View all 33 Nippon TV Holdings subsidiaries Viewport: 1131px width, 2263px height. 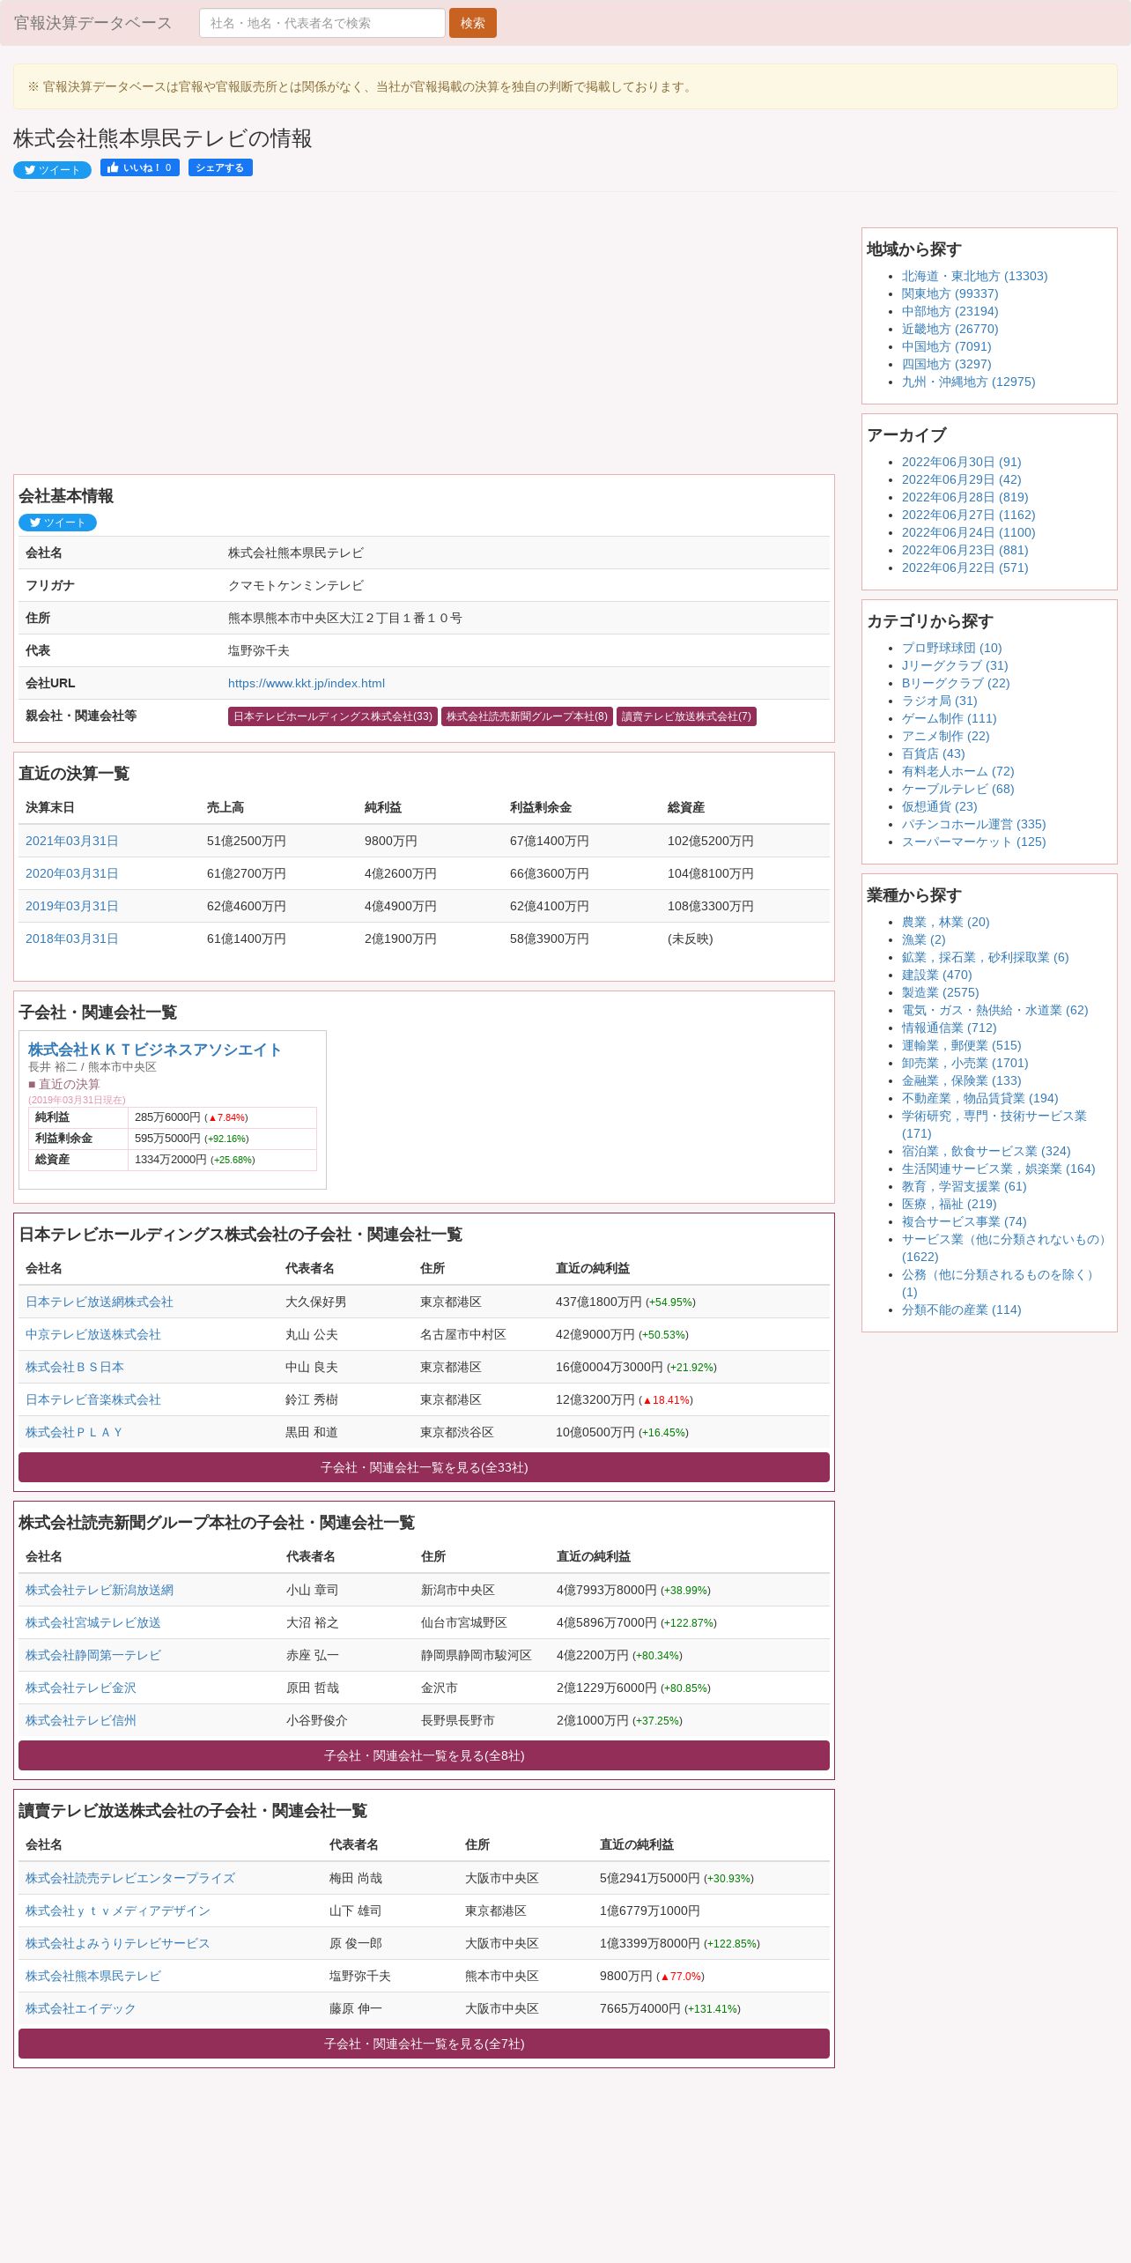click(x=424, y=1467)
